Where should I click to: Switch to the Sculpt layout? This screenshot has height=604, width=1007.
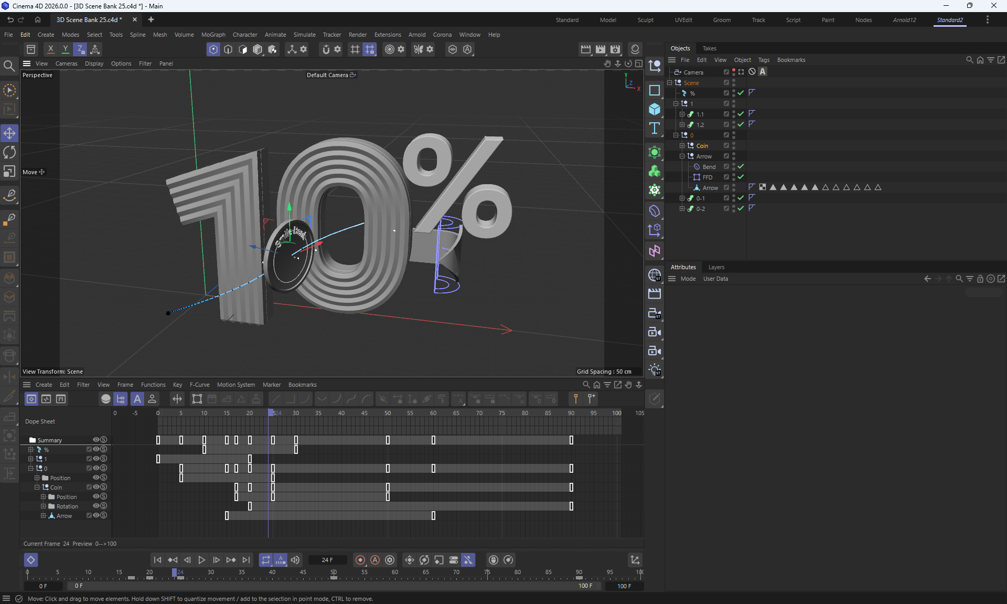point(645,20)
